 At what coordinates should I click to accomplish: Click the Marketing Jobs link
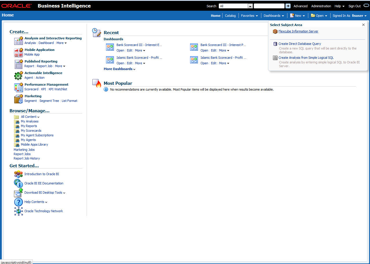click(24, 150)
